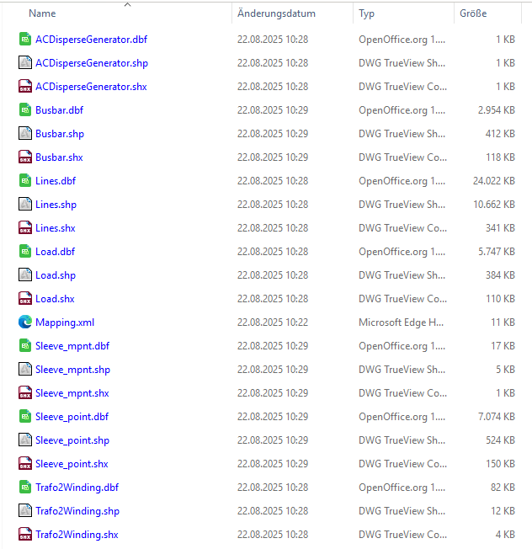Image resolution: width=532 pixels, height=549 pixels.
Task: Select file name Load.dbf
Action: tap(56, 252)
